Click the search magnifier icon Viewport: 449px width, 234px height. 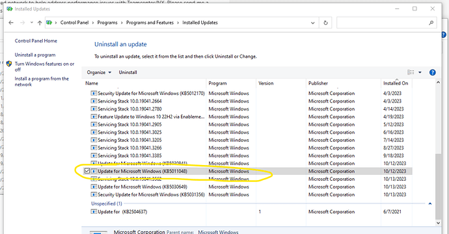pyautogui.click(x=431, y=23)
